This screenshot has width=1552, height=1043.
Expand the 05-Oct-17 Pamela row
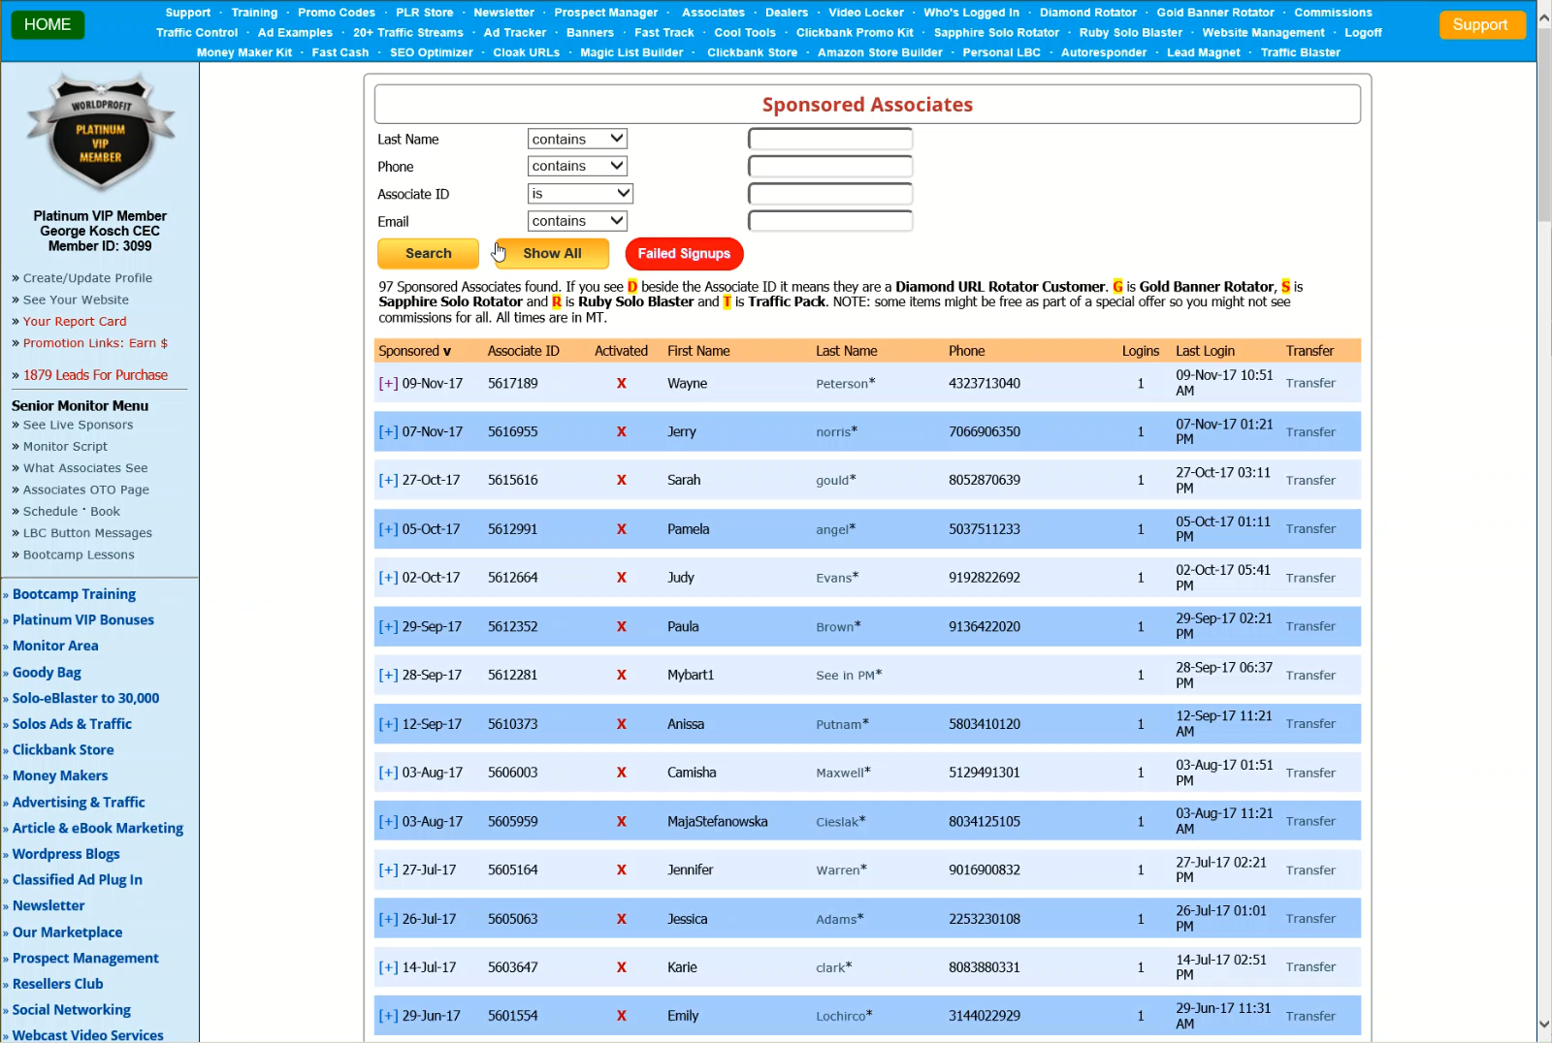point(388,529)
